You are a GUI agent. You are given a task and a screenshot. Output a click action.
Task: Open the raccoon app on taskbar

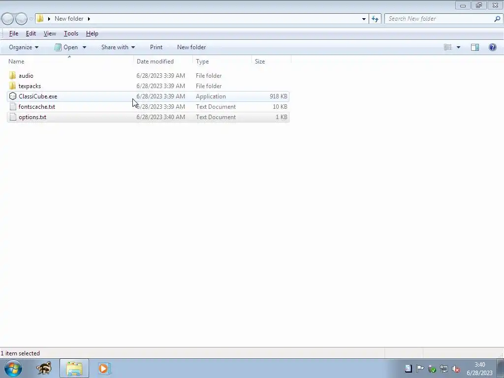tap(44, 368)
